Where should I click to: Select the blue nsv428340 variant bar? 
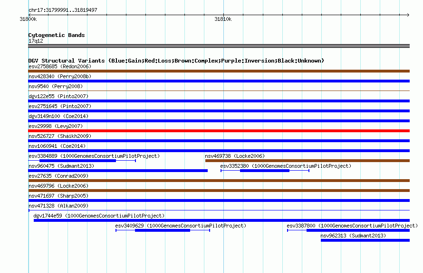click(219, 81)
